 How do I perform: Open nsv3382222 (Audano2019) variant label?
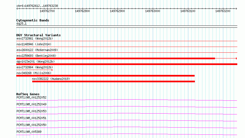tap(51, 79)
